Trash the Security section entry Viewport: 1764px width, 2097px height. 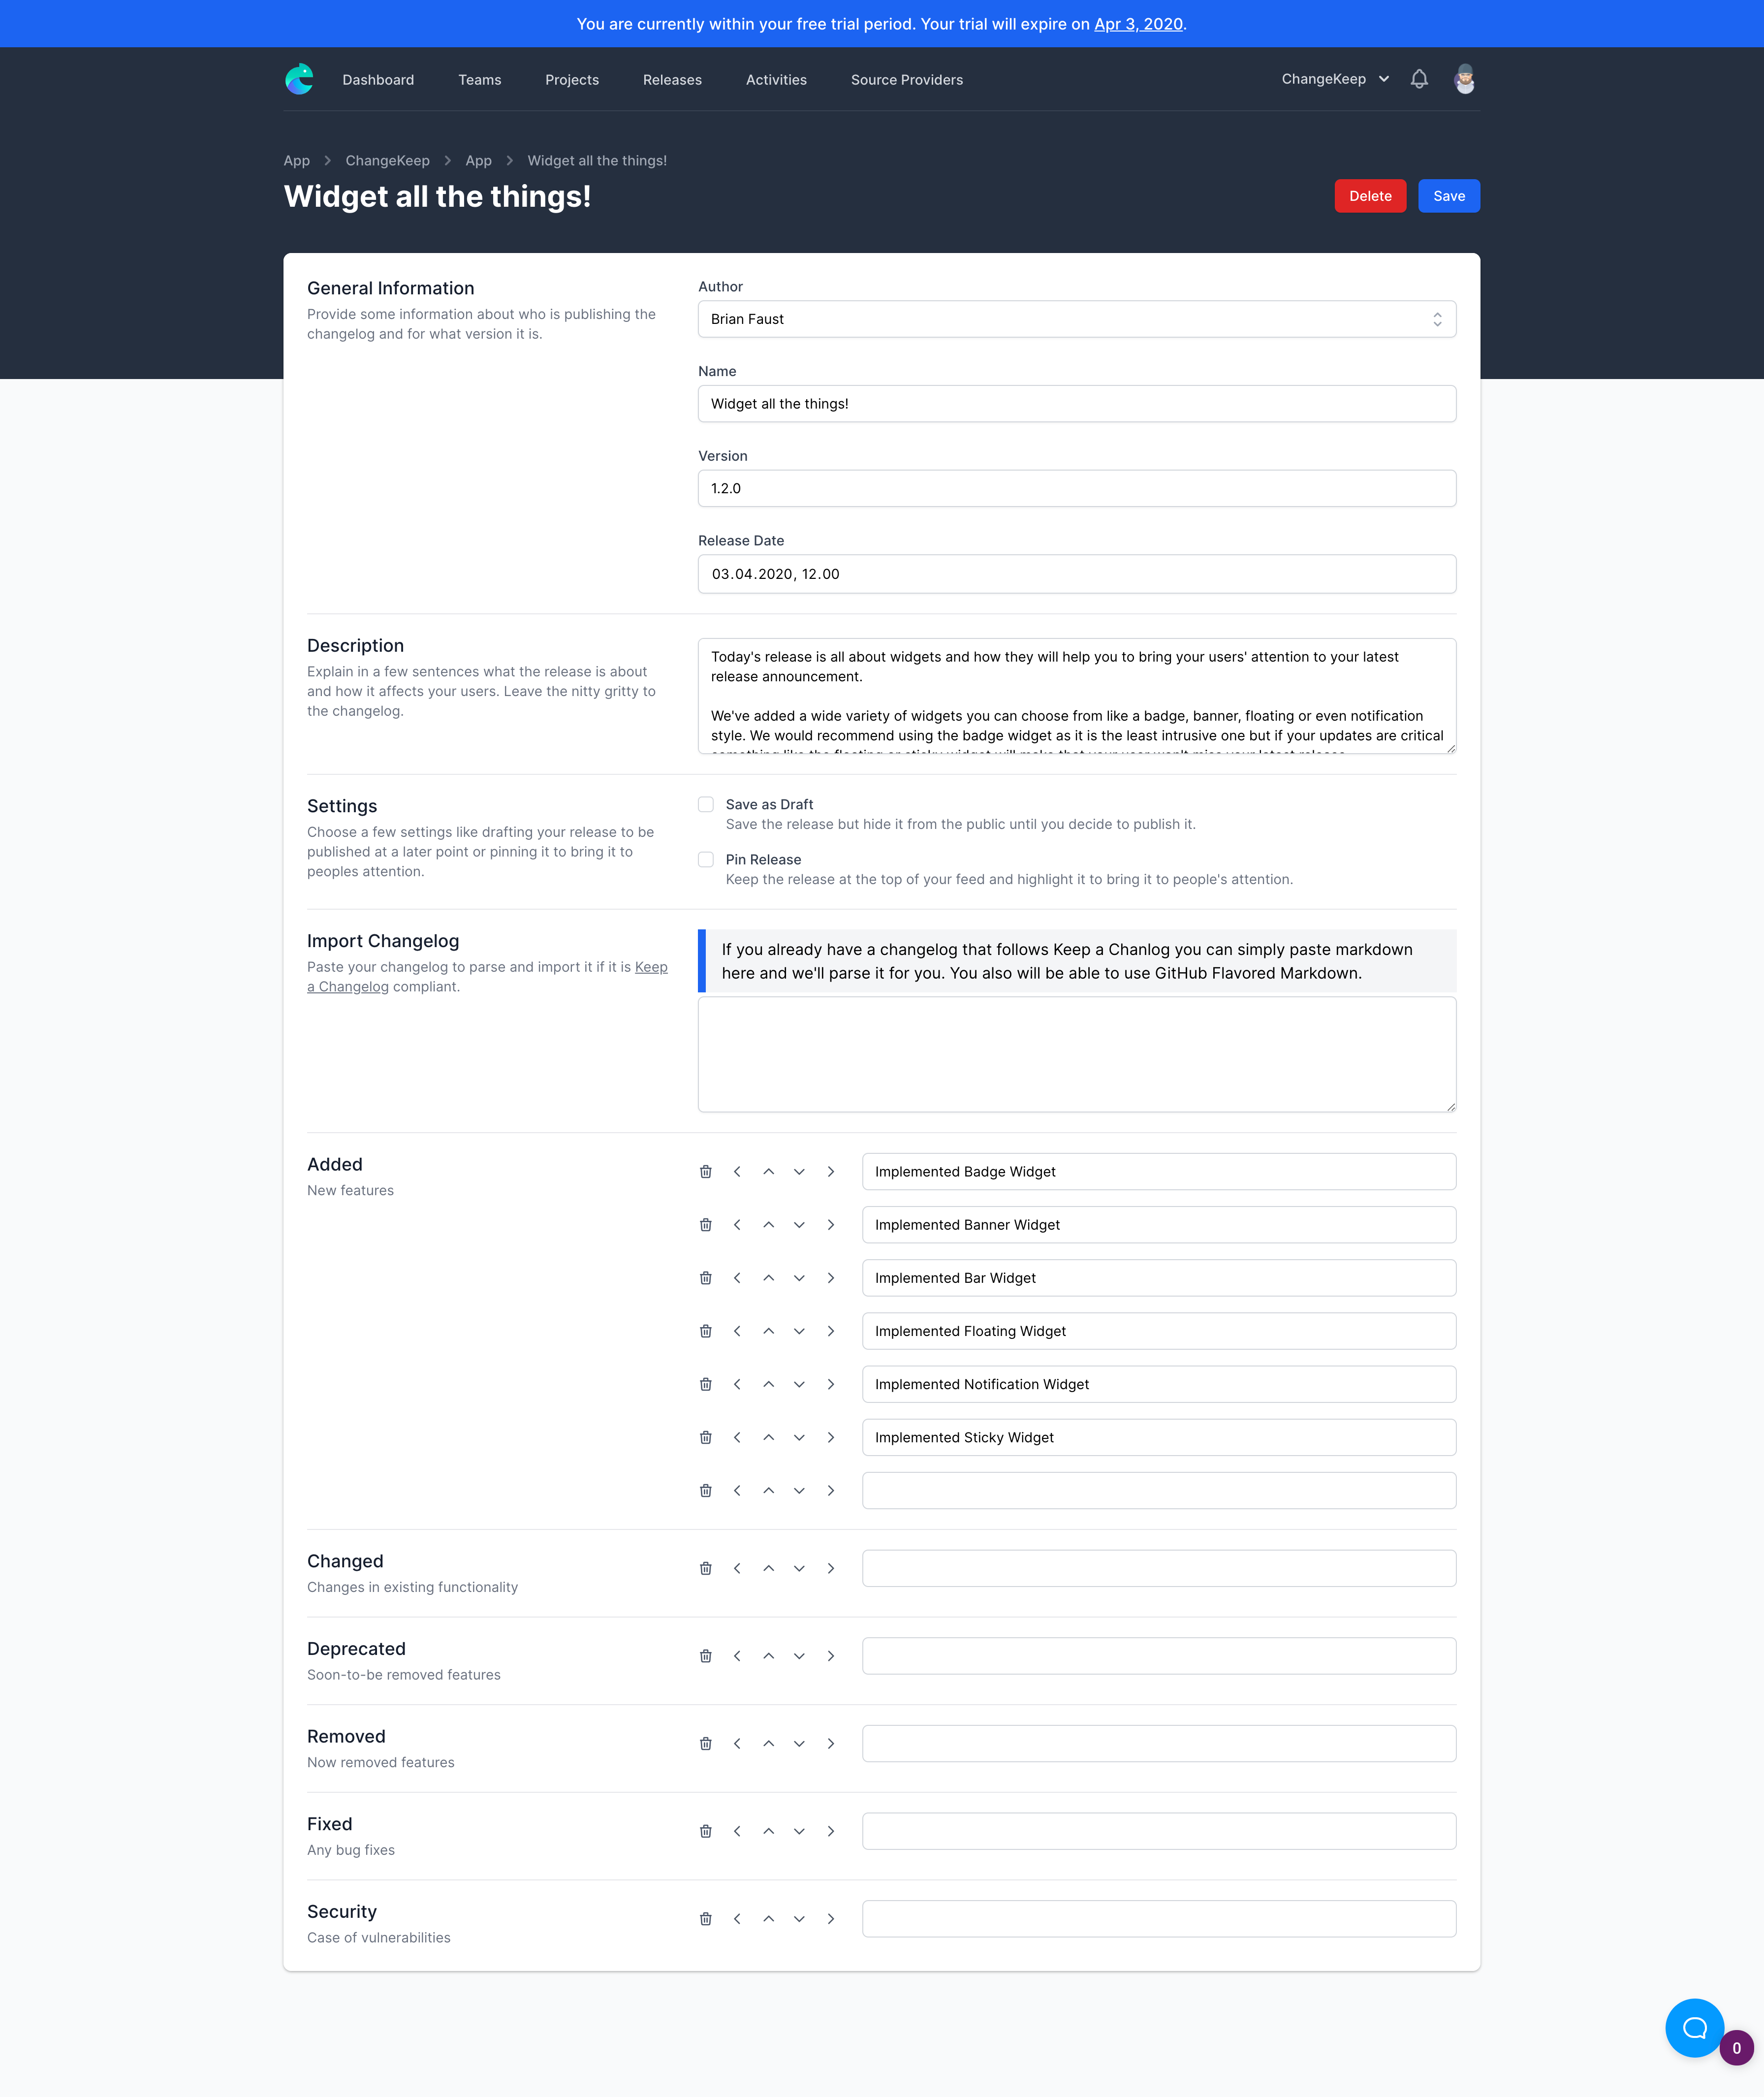(705, 1918)
